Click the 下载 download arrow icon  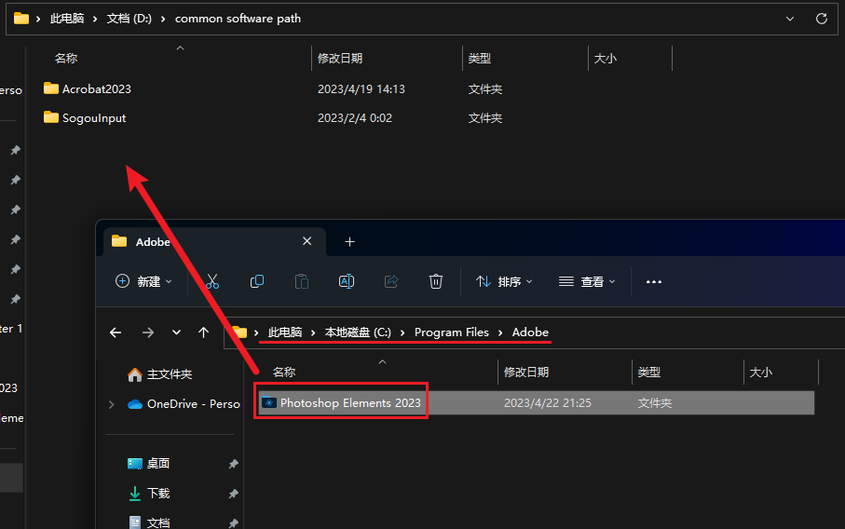135,494
